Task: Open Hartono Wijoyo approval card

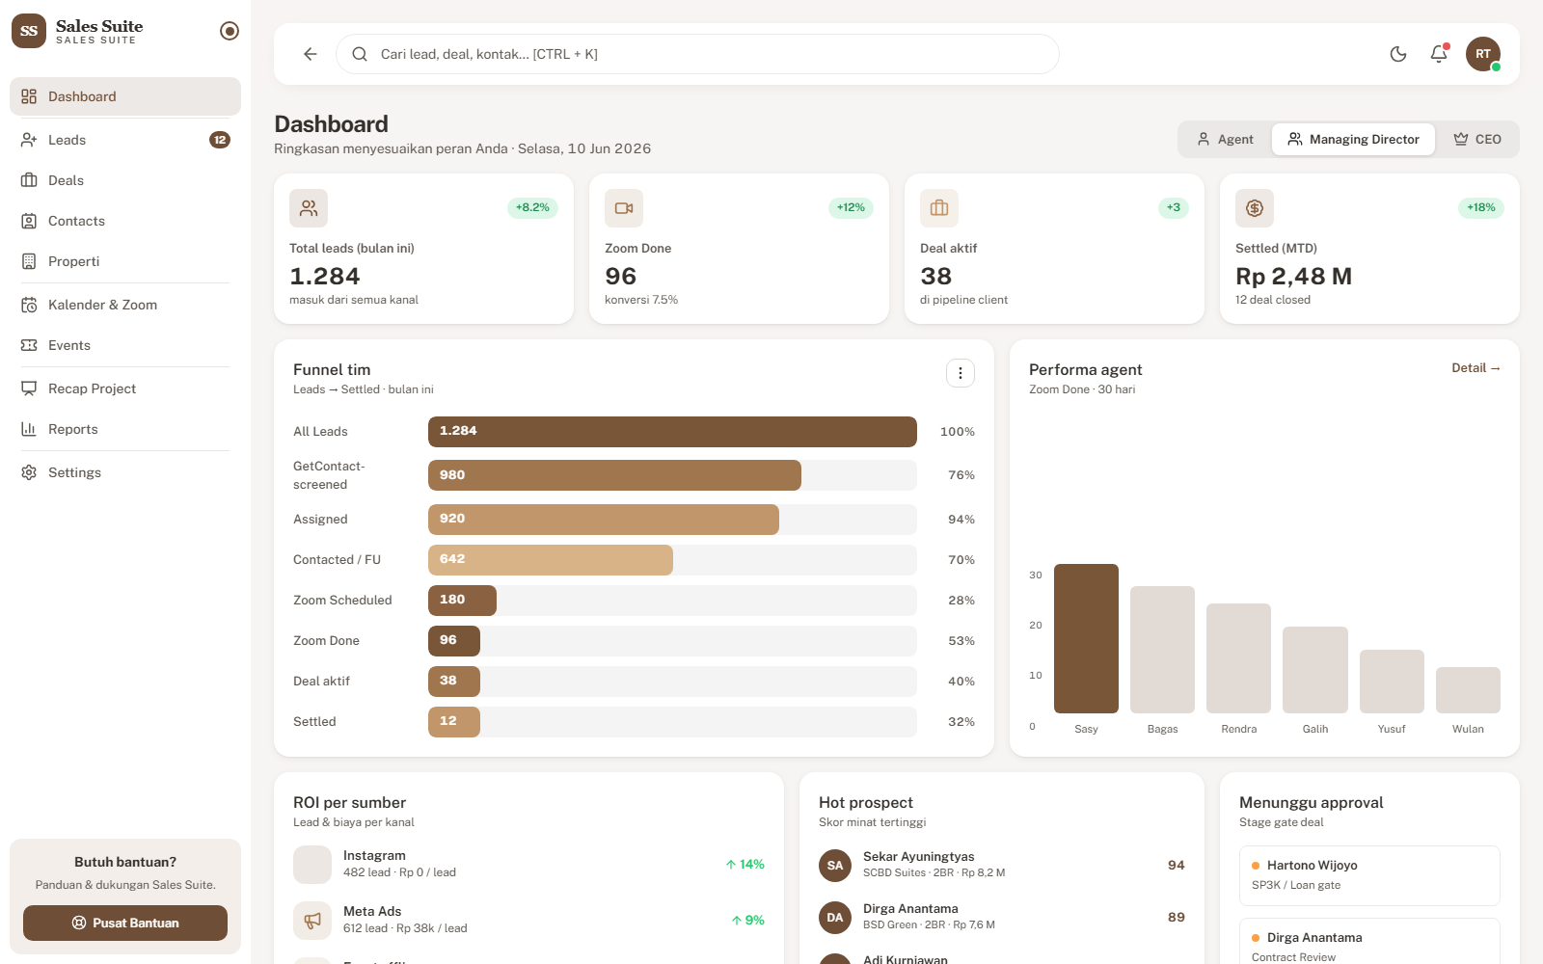Action: pos(1369,875)
